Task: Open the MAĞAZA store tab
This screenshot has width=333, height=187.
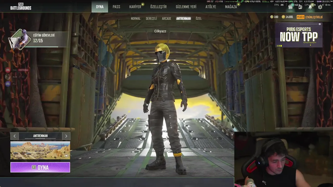Action: tap(231, 7)
